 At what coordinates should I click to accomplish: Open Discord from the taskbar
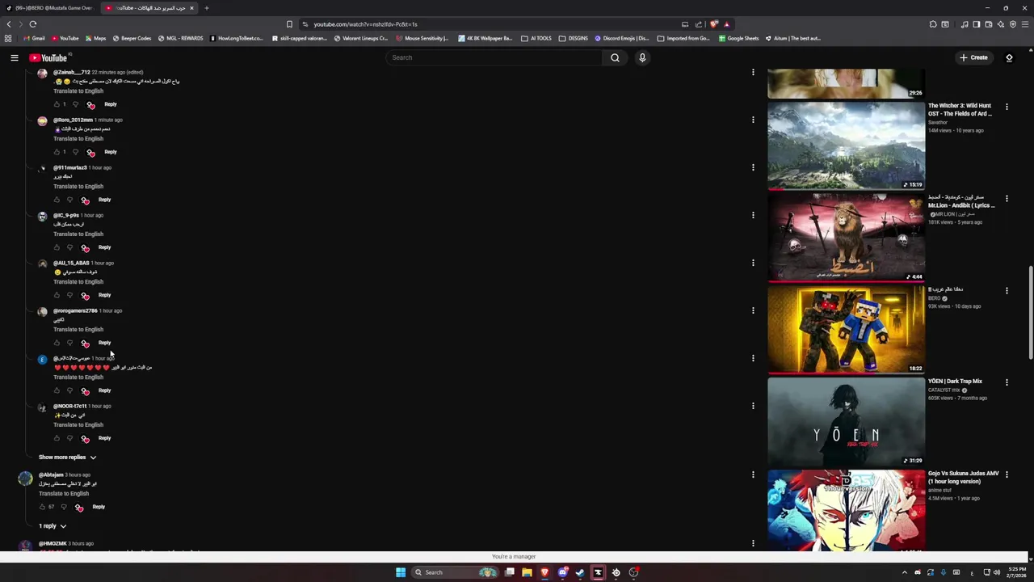(x=563, y=572)
